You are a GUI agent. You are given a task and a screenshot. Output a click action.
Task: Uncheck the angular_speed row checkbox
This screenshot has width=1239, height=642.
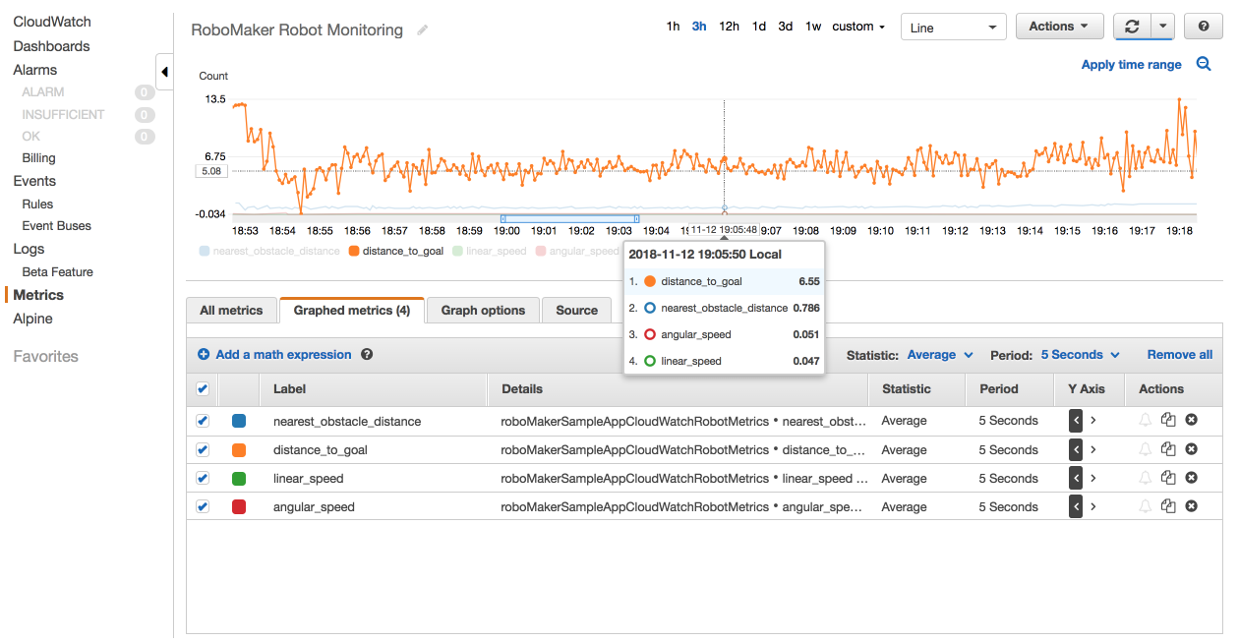pos(203,506)
